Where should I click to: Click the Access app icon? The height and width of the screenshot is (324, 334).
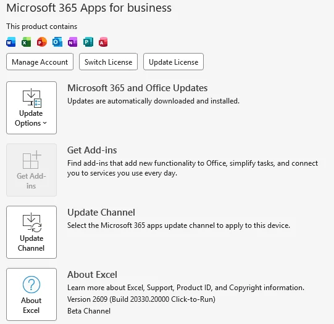(x=103, y=42)
